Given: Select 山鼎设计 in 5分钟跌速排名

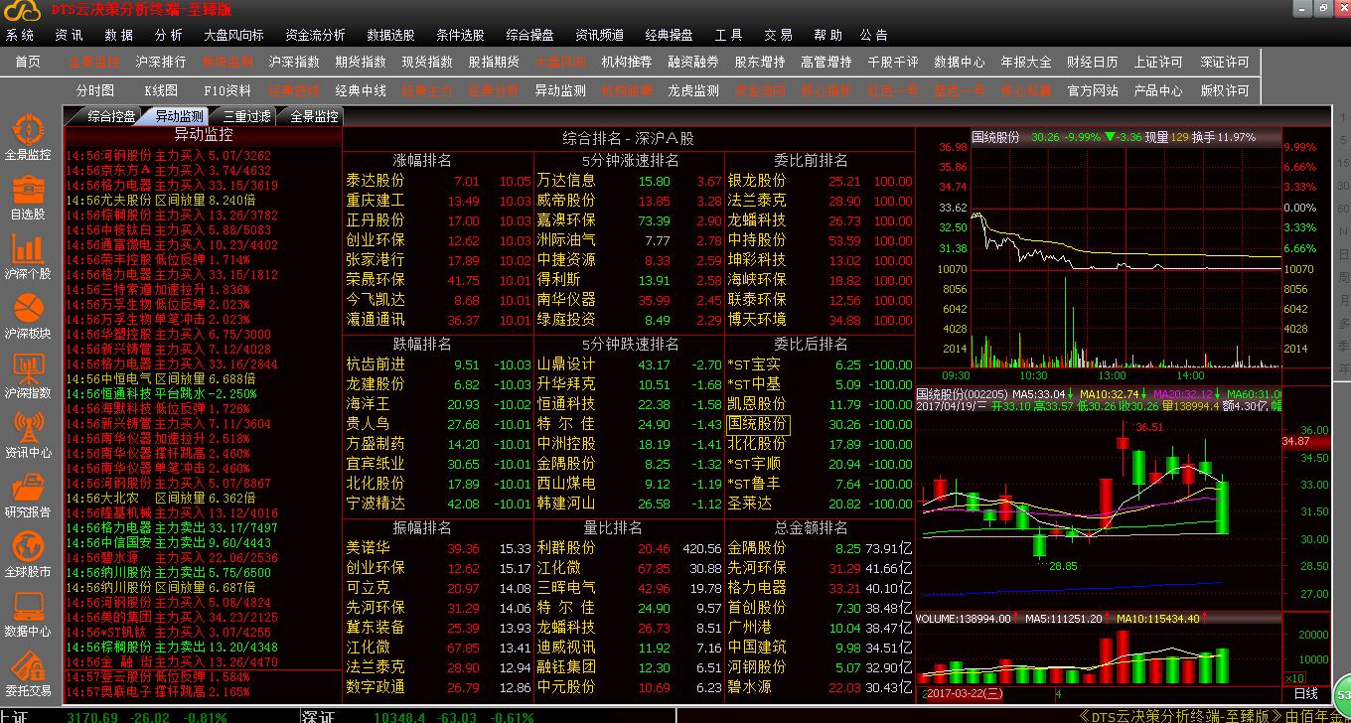Looking at the screenshot, I should [x=566, y=364].
